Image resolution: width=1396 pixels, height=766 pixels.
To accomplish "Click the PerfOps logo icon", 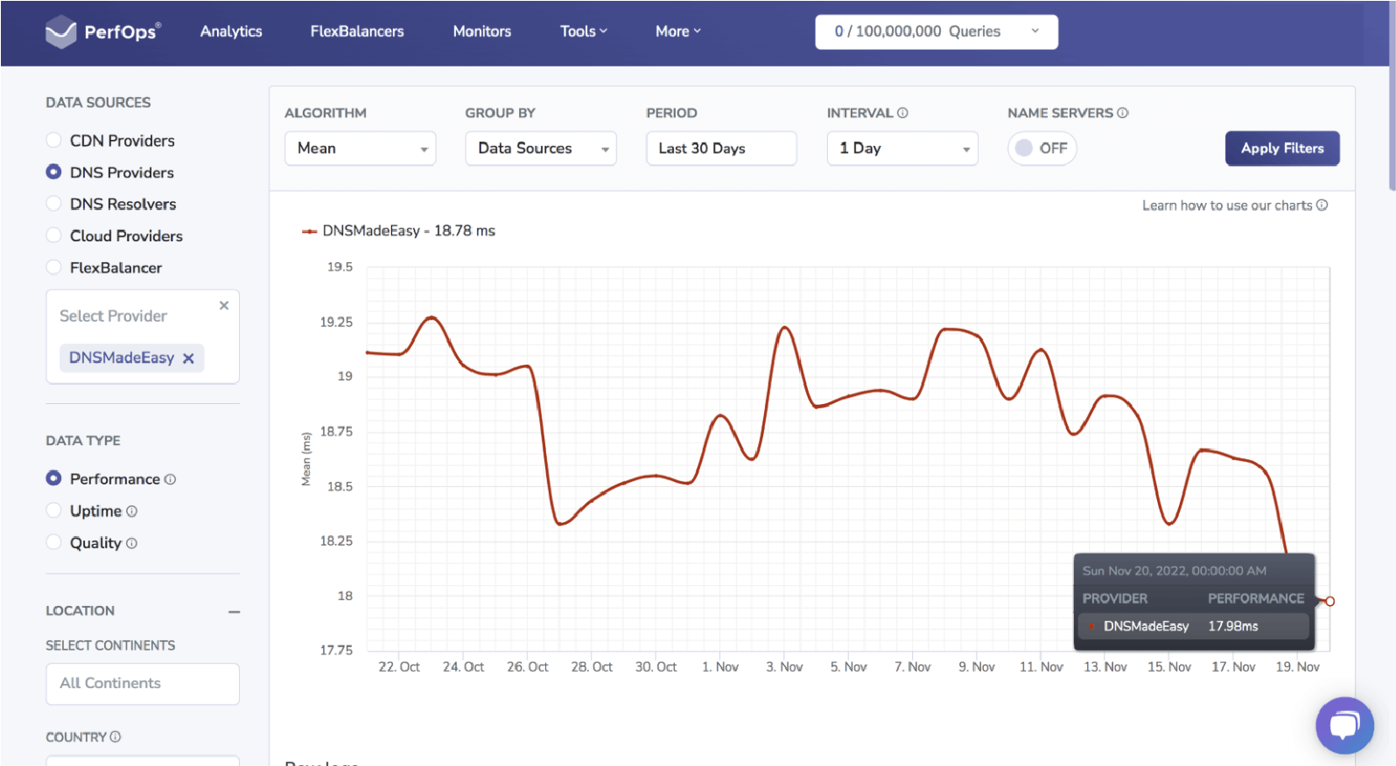I will tap(60, 32).
